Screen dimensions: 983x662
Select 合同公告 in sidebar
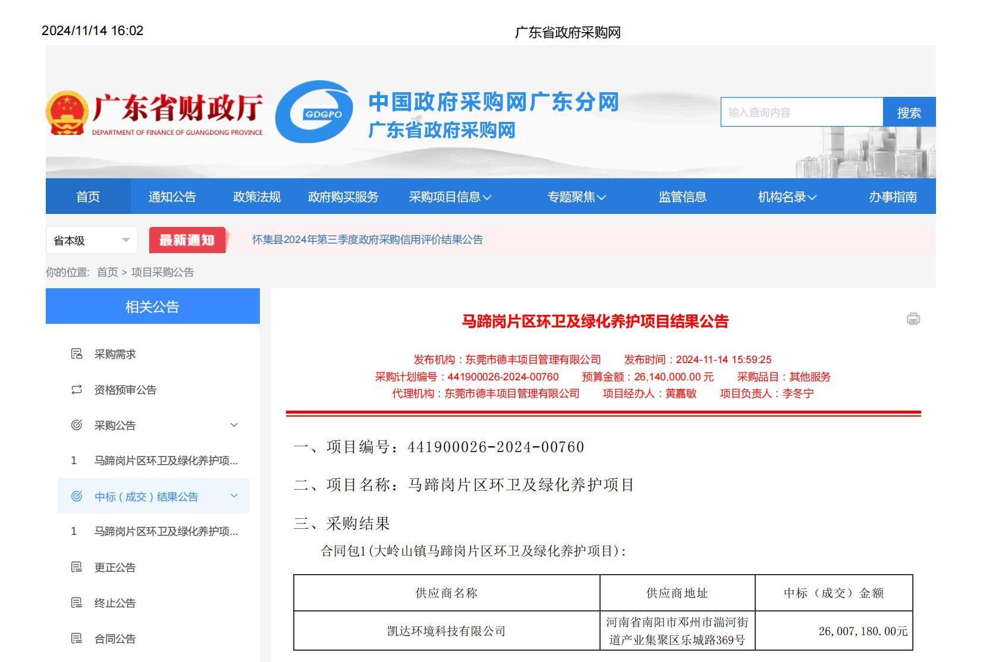[x=115, y=639]
